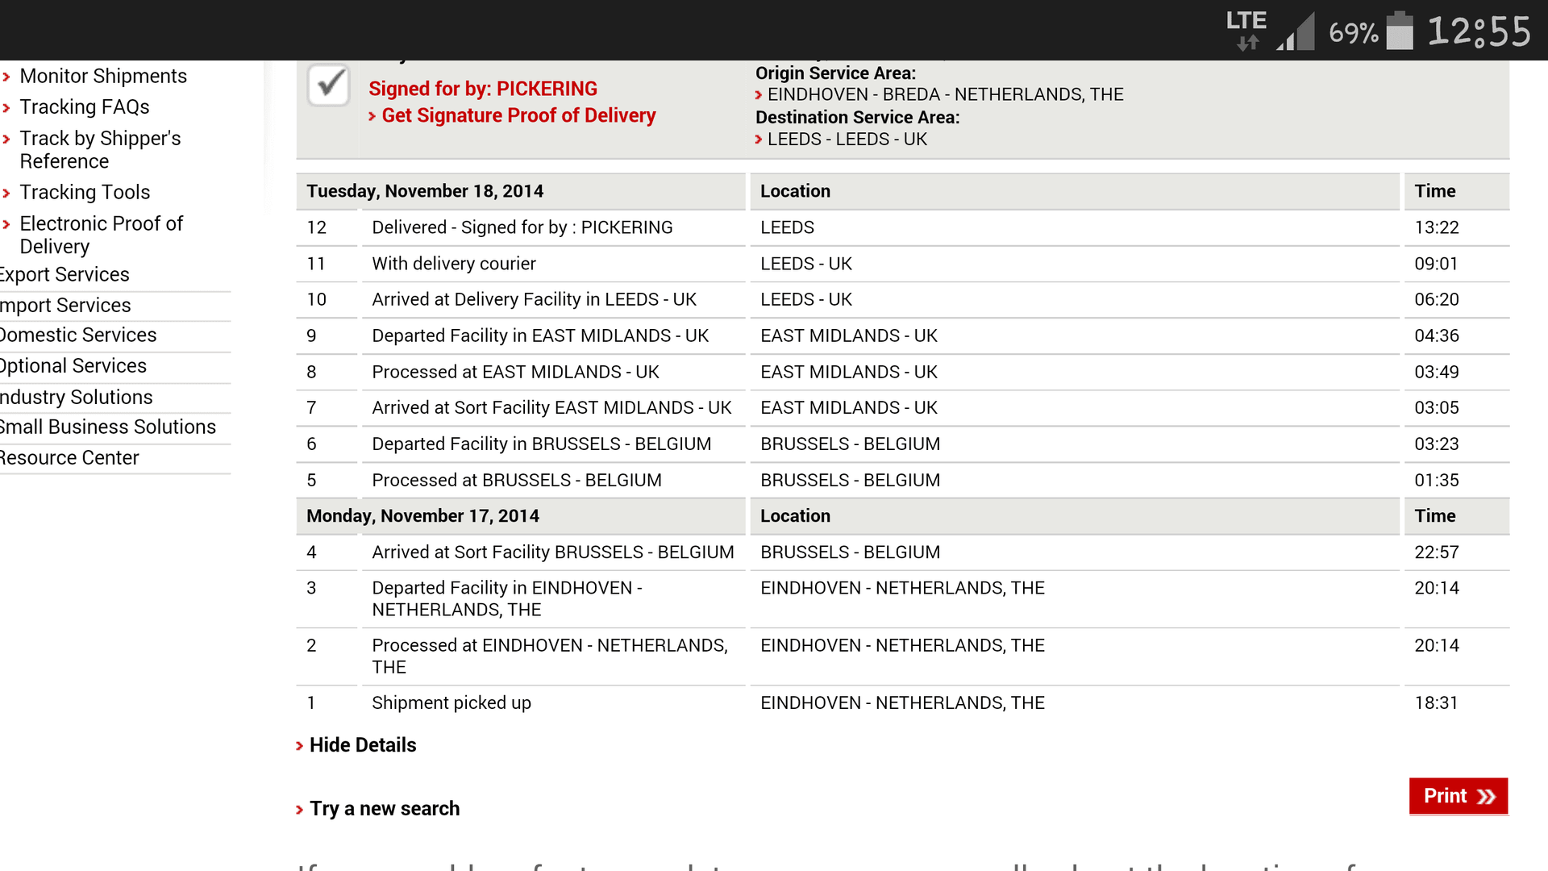Open Optional Services menu item

73,365
